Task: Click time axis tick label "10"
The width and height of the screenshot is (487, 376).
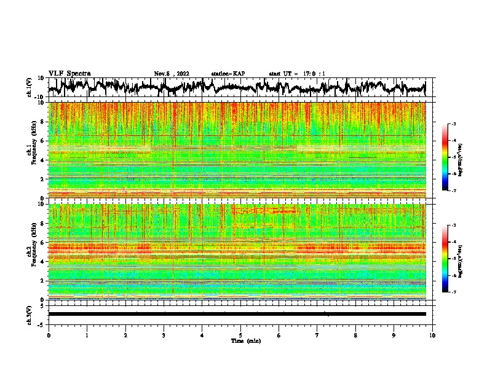Action: tap(432, 335)
